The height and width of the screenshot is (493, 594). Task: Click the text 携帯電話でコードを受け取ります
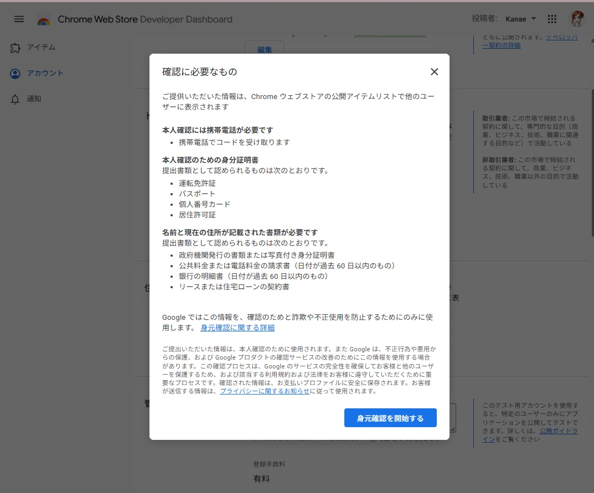[235, 142]
